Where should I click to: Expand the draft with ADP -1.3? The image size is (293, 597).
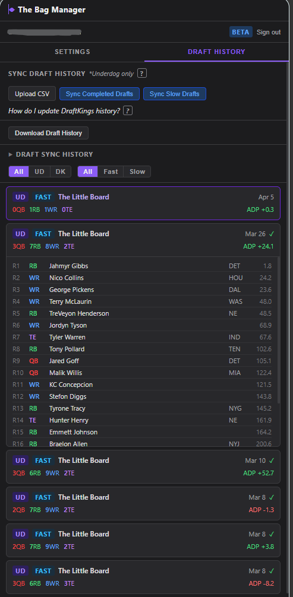[x=143, y=503]
